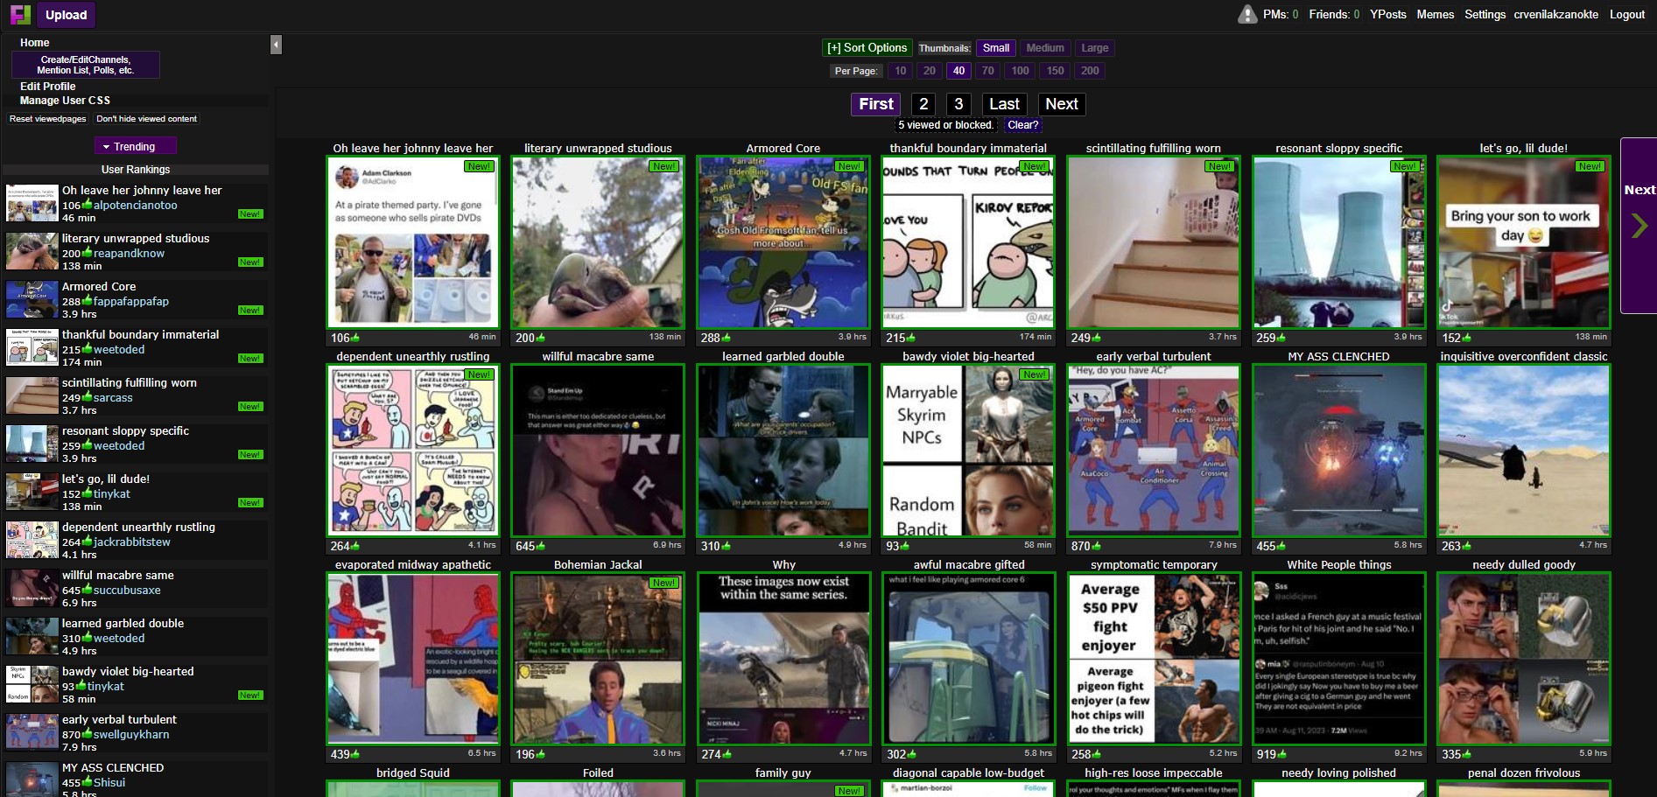Open user link weetoded under thankful boundary
The image size is (1657, 797).
(x=119, y=350)
